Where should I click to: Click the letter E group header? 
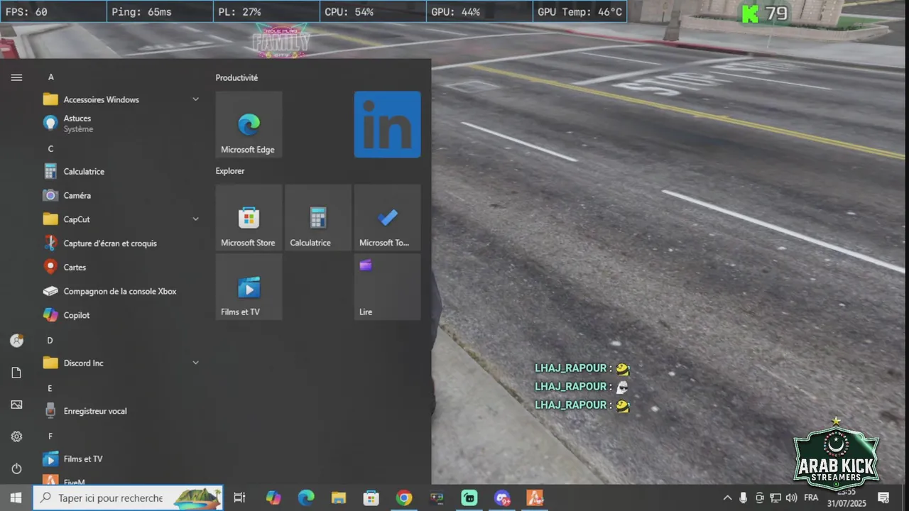50,388
